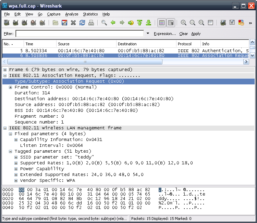
Task: Save this capture file icon
Action: click(x=64, y=23)
